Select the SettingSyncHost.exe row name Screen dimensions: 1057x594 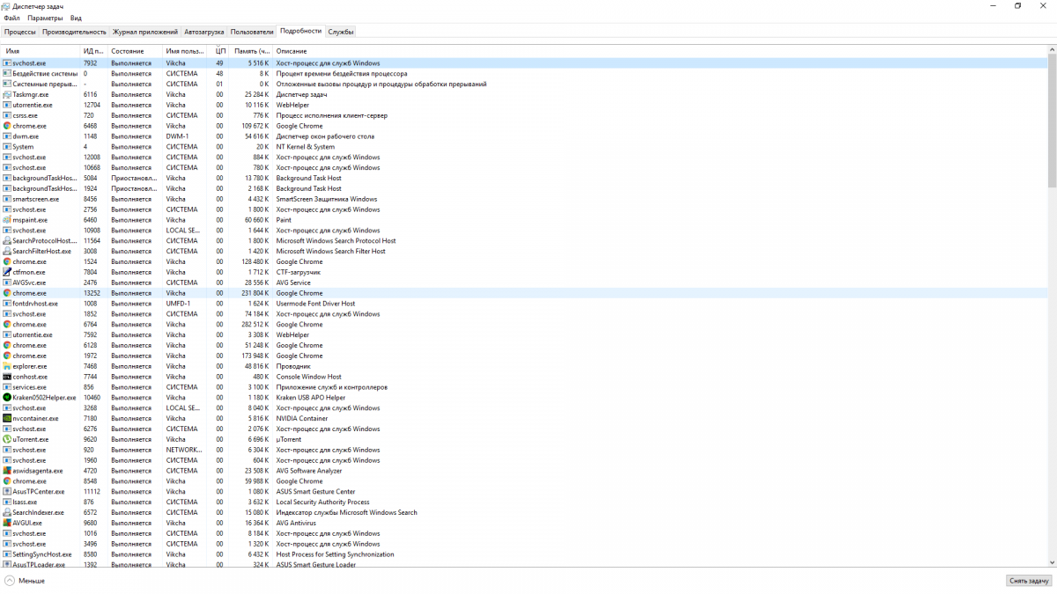point(42,554)
